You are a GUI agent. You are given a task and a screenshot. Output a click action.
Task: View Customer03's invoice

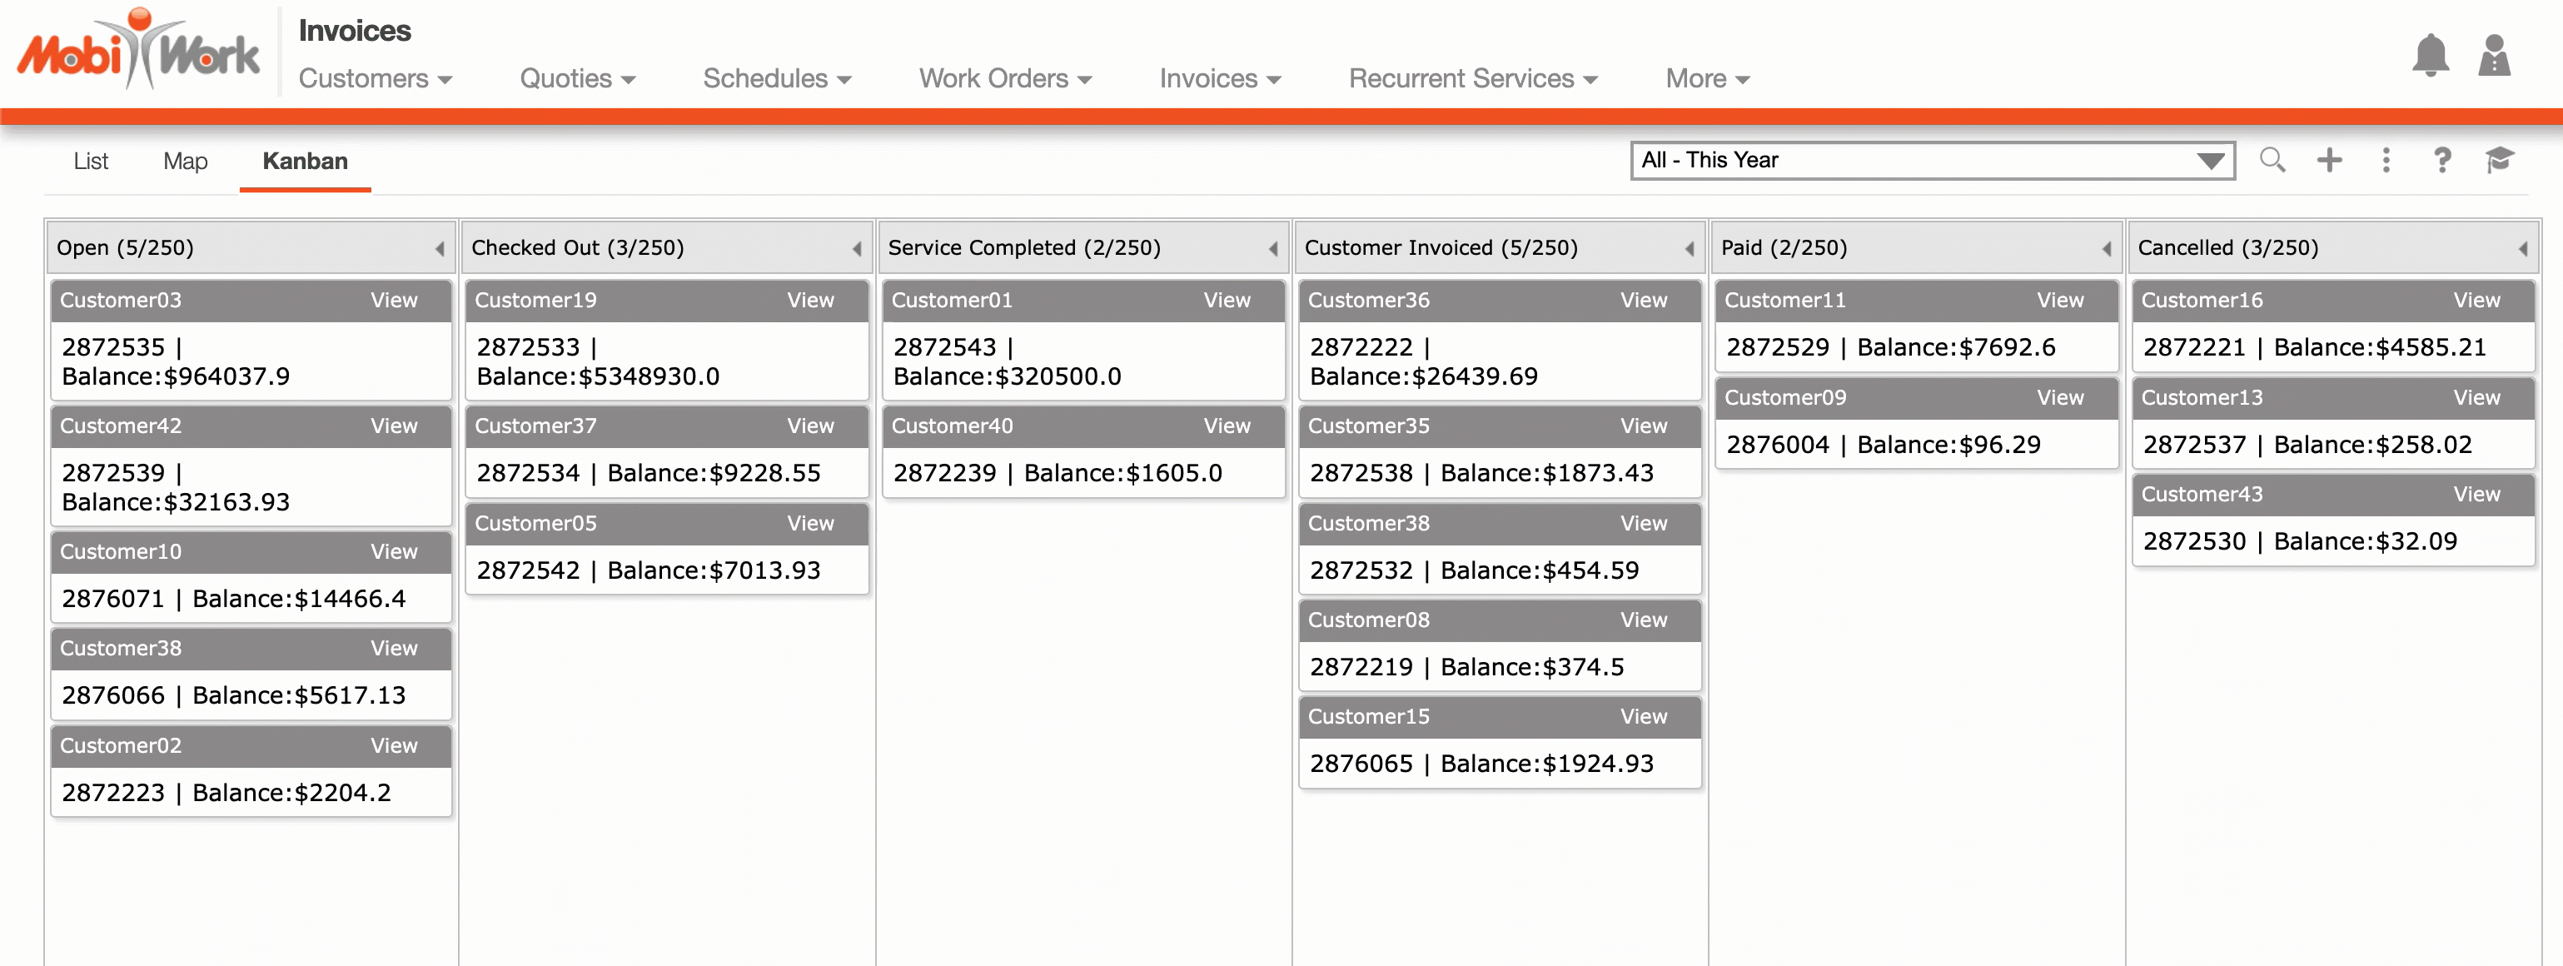click(x=394, y=301)
